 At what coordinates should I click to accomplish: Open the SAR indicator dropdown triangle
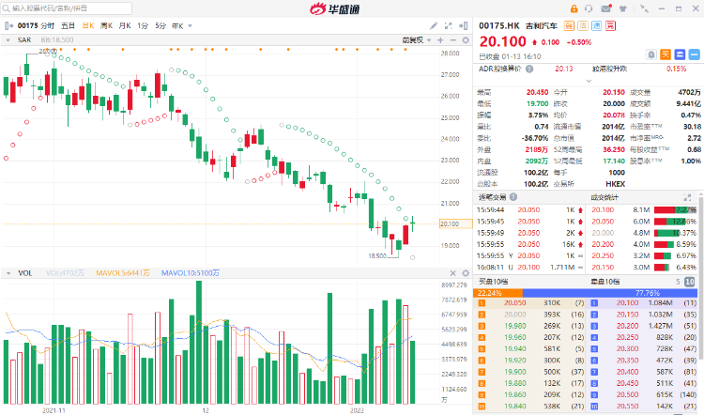(x=8, y=40)
